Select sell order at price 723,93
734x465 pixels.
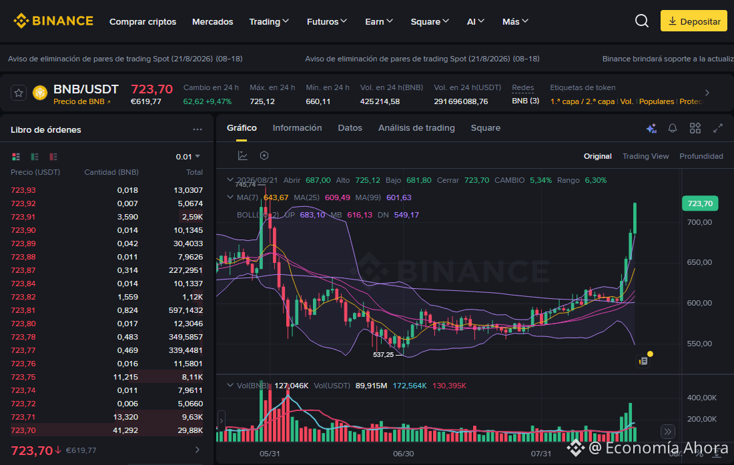pyautogui.click(x=107, y=190)
